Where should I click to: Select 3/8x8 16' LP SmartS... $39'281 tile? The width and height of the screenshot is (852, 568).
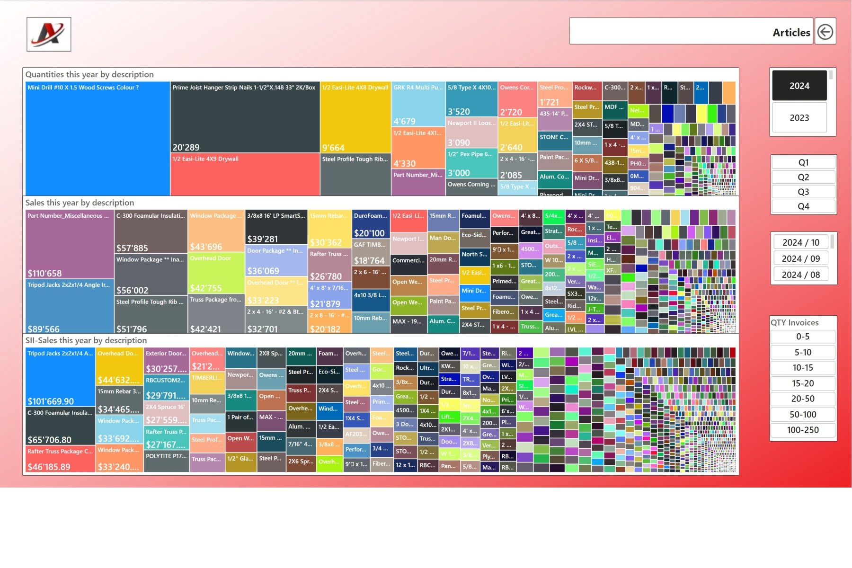(276, 227)
